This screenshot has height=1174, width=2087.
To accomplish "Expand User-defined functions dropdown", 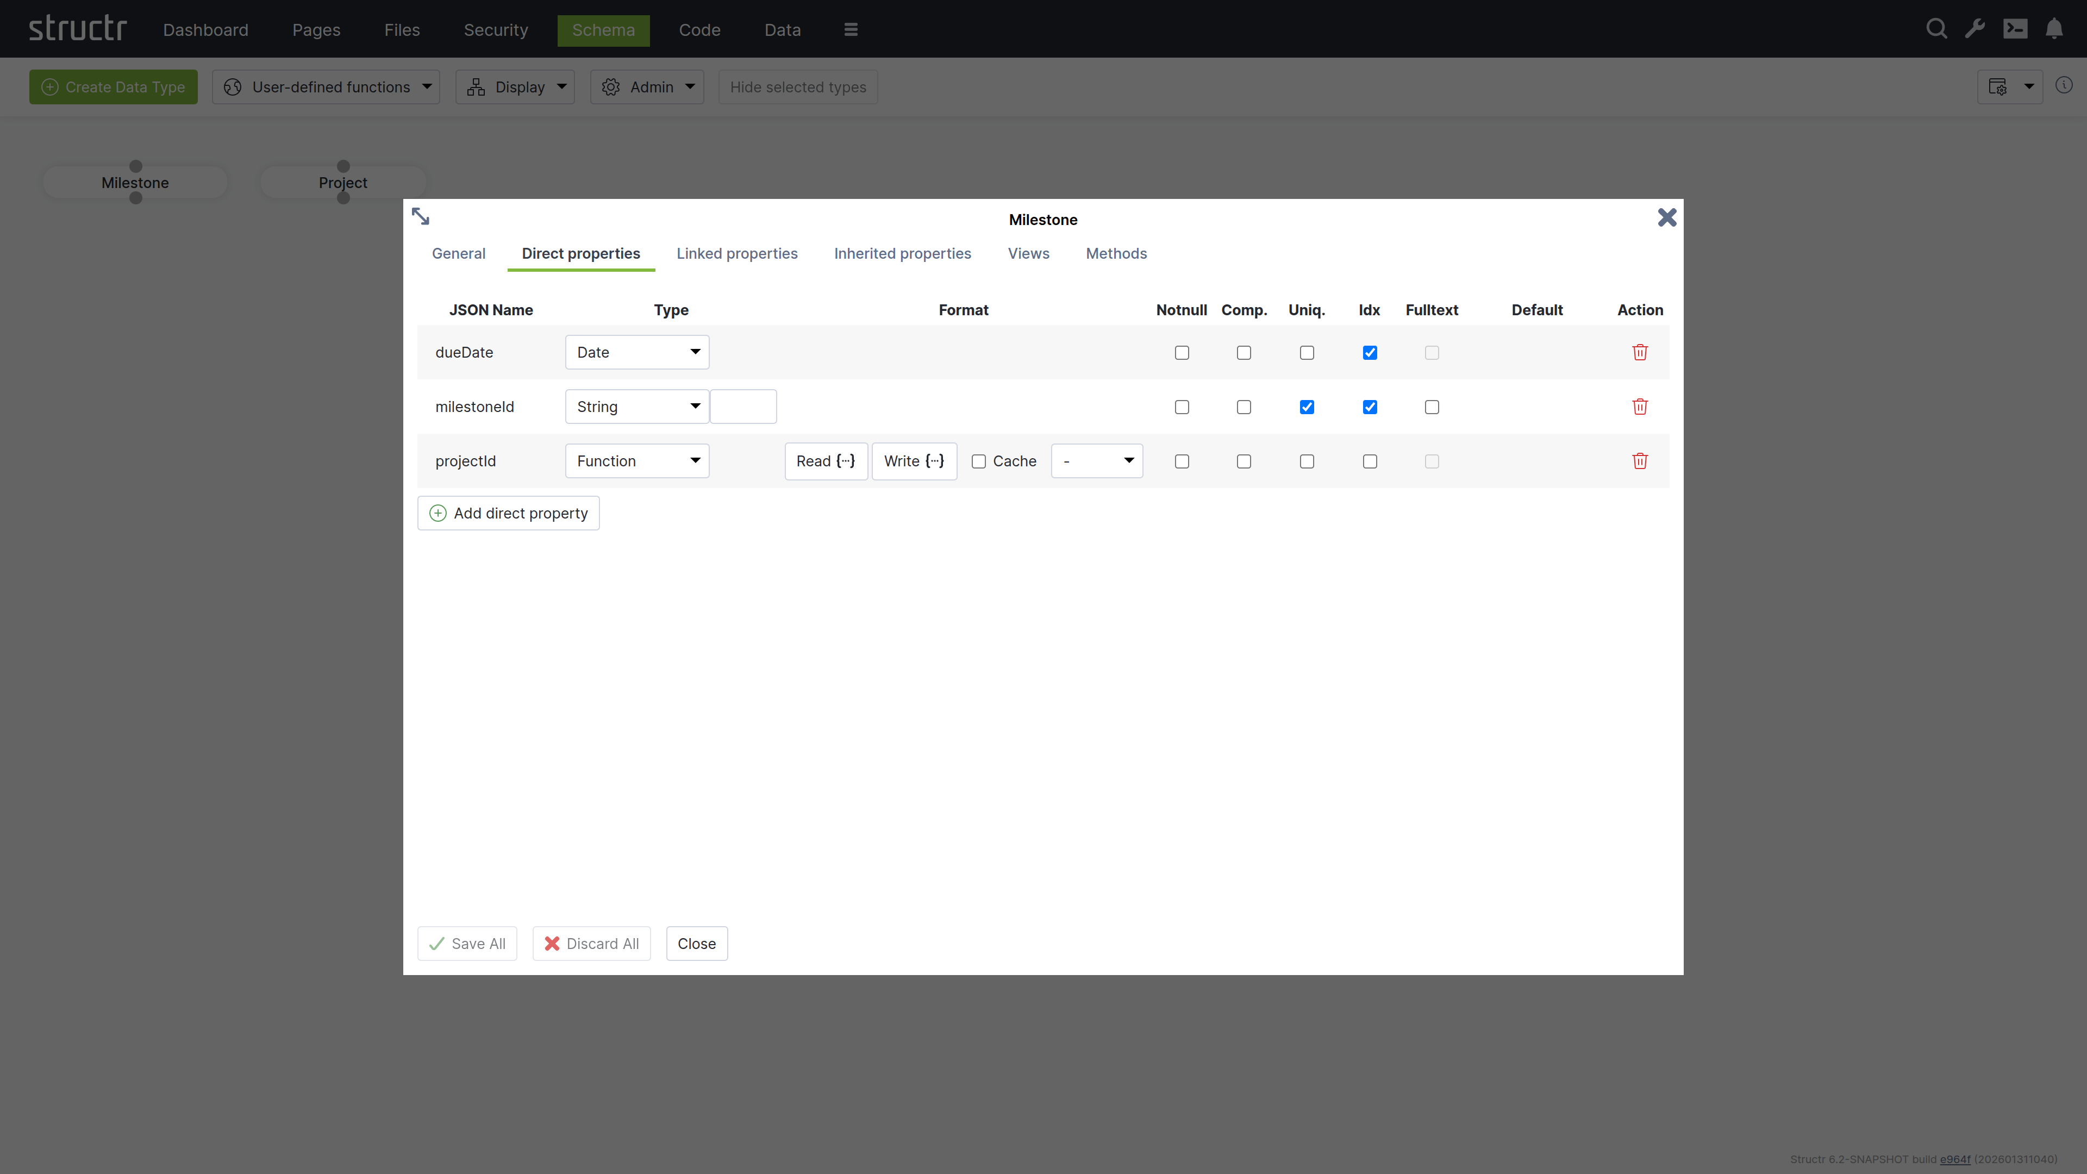I will pos(326,87).
